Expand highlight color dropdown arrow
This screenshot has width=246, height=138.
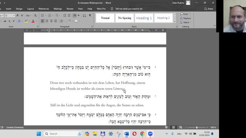(x=29, y=21)
